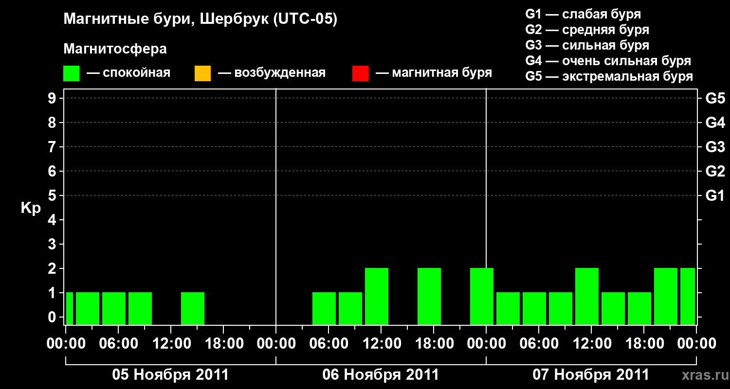730x389 pixels.
Task: Click the right-axis 'G4' storm level label
Action: point(715,123)
